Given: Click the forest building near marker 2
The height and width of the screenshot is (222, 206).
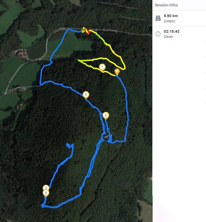Looking at the screenshot, I should tap(106, 137).
